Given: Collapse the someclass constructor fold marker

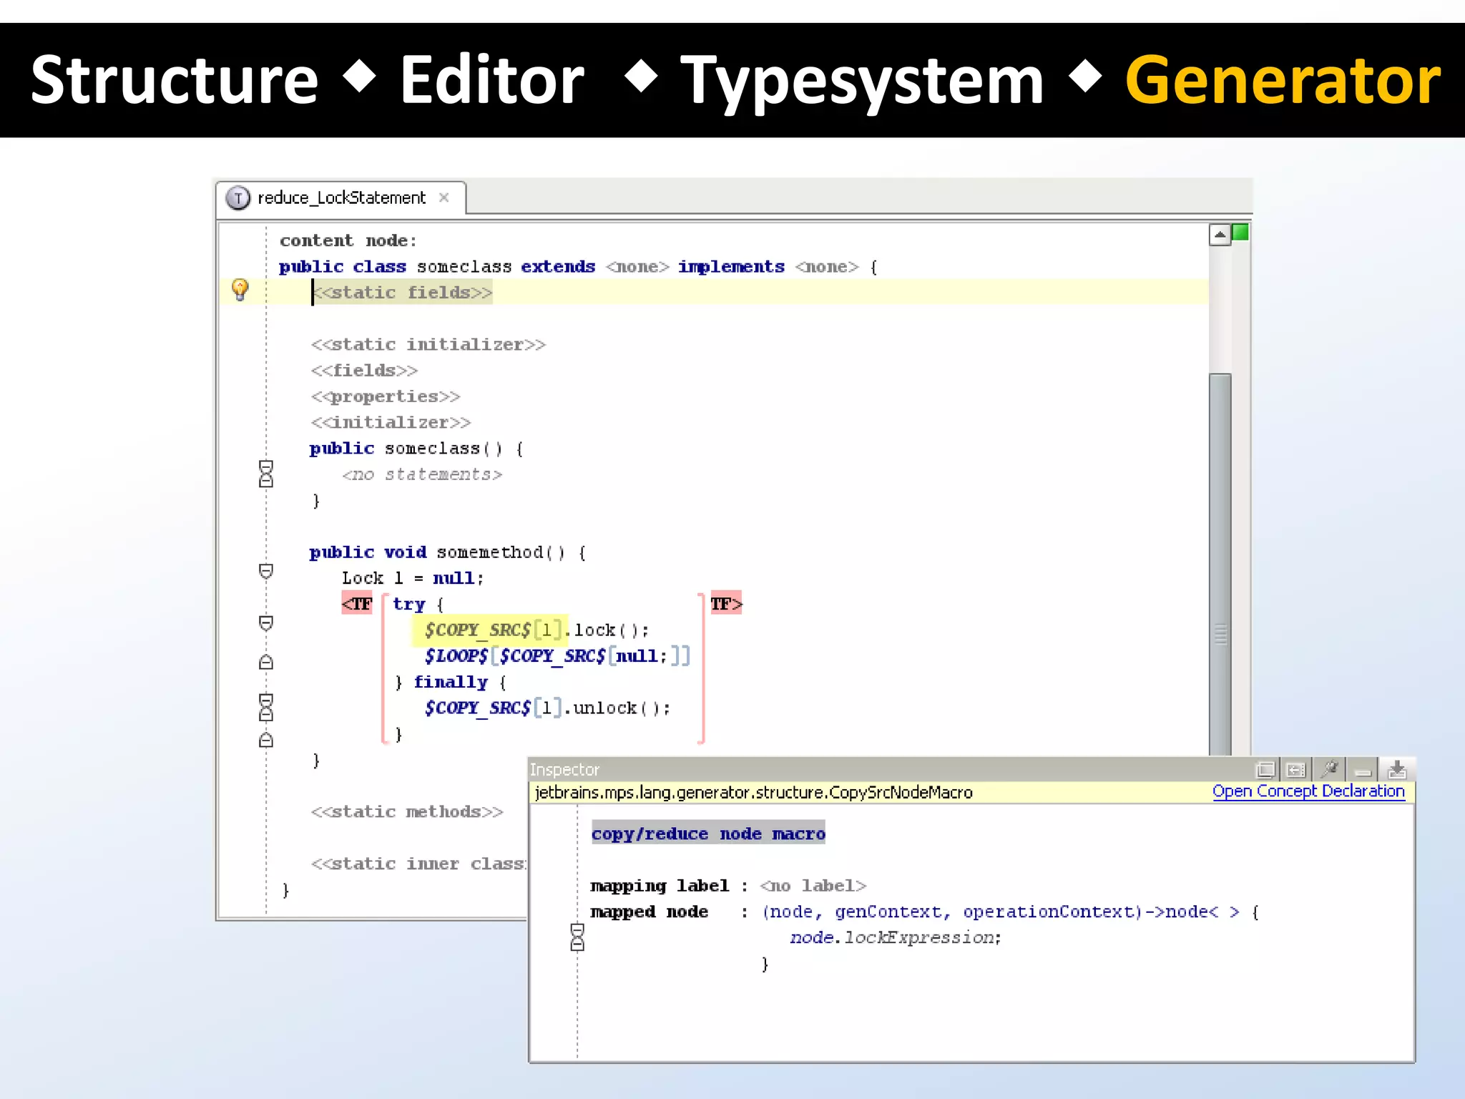Looking at the screenshot, I should [x=265, y=467].
